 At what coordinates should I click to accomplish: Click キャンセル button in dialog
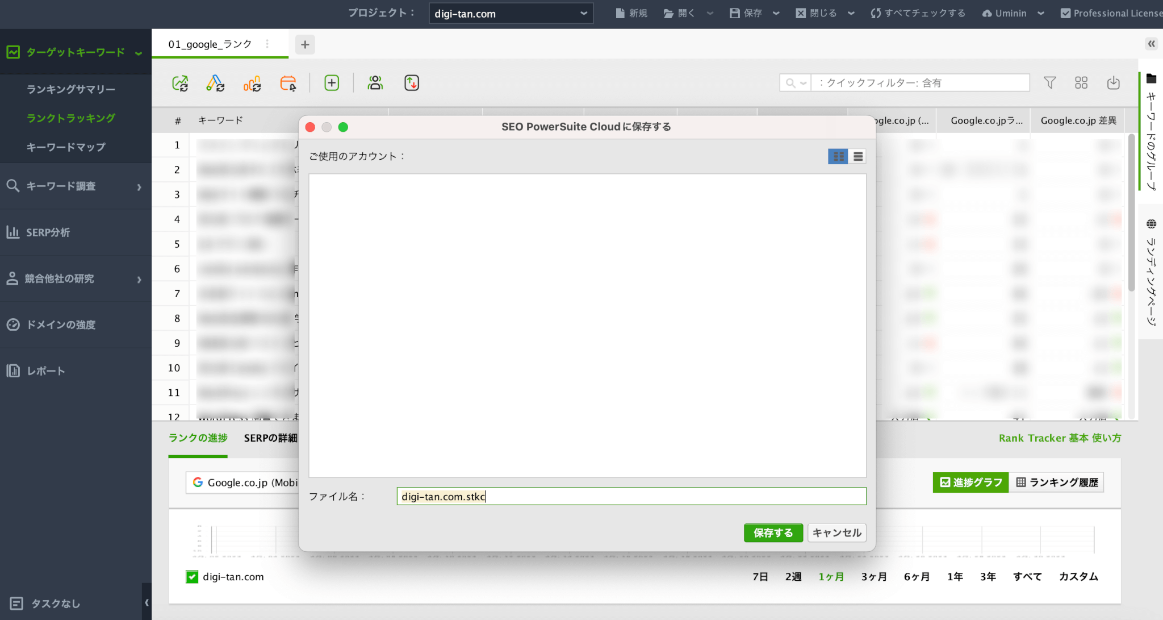tap(836, 532)
